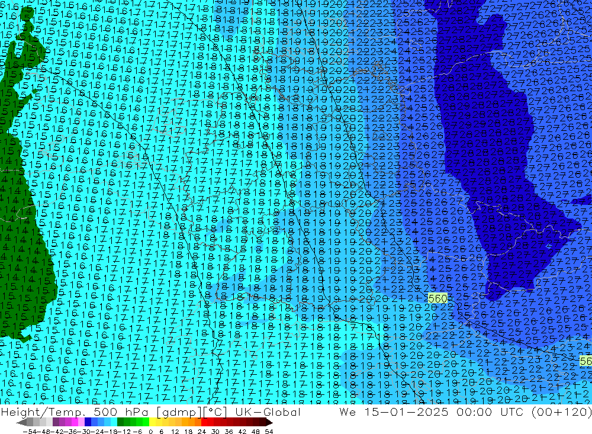Click the date '15-01-2025' in the caption
This screenshot has width=592, height=434.
[x=406, y=412]
